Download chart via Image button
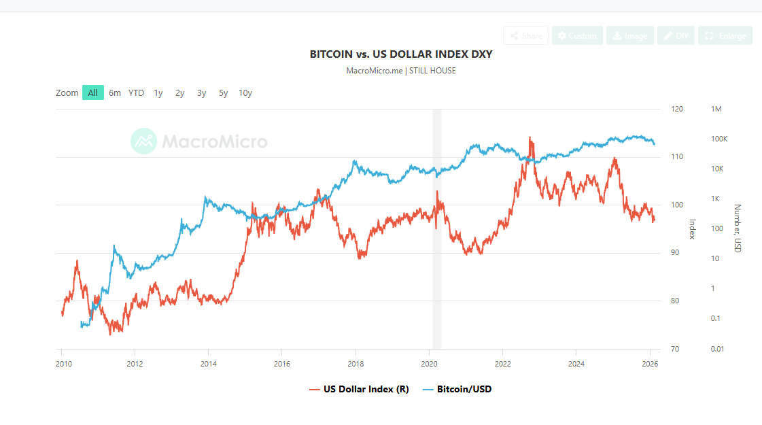Image resolution: width=762 pixels, height=425 pixels. [630, 35]
